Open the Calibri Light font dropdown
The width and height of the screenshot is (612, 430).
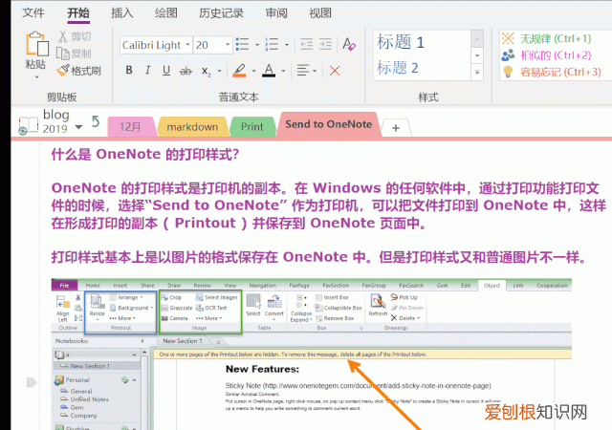[187, 45]
